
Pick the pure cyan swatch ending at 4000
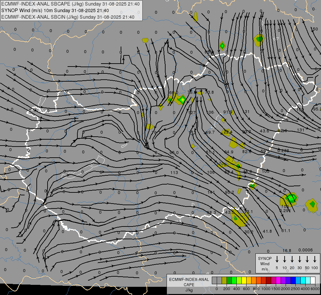(x=303, y=280)
